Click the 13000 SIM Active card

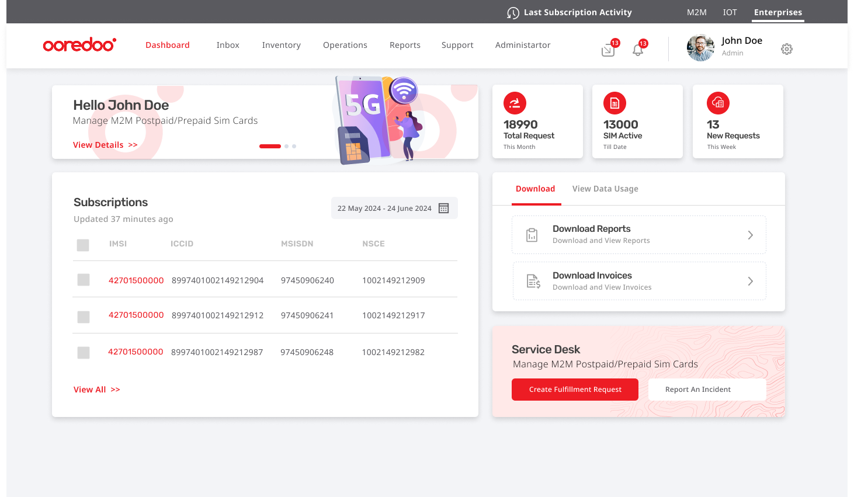pos(637,121)
